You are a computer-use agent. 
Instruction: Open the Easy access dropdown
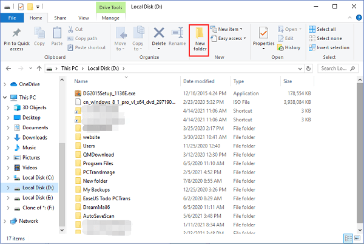coord(229,38)
